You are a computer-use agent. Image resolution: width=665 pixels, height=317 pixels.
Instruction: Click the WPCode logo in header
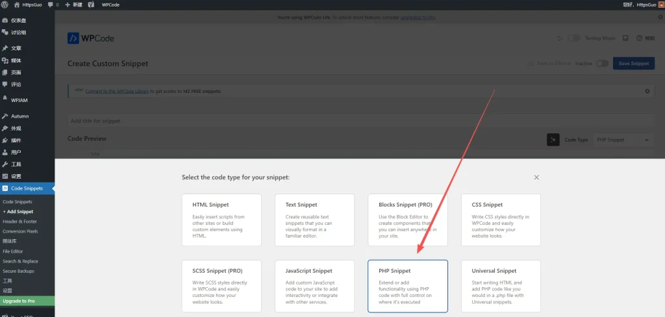[x=91, y=38]
